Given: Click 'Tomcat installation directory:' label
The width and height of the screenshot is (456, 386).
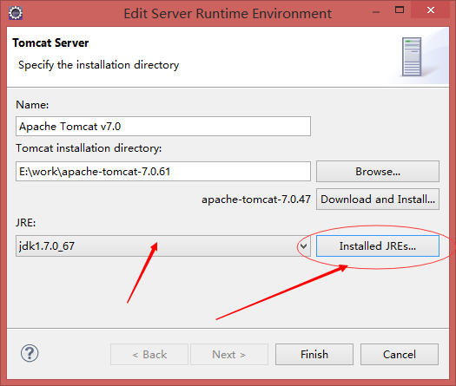Looking at the screenshot, I should 89,148.
